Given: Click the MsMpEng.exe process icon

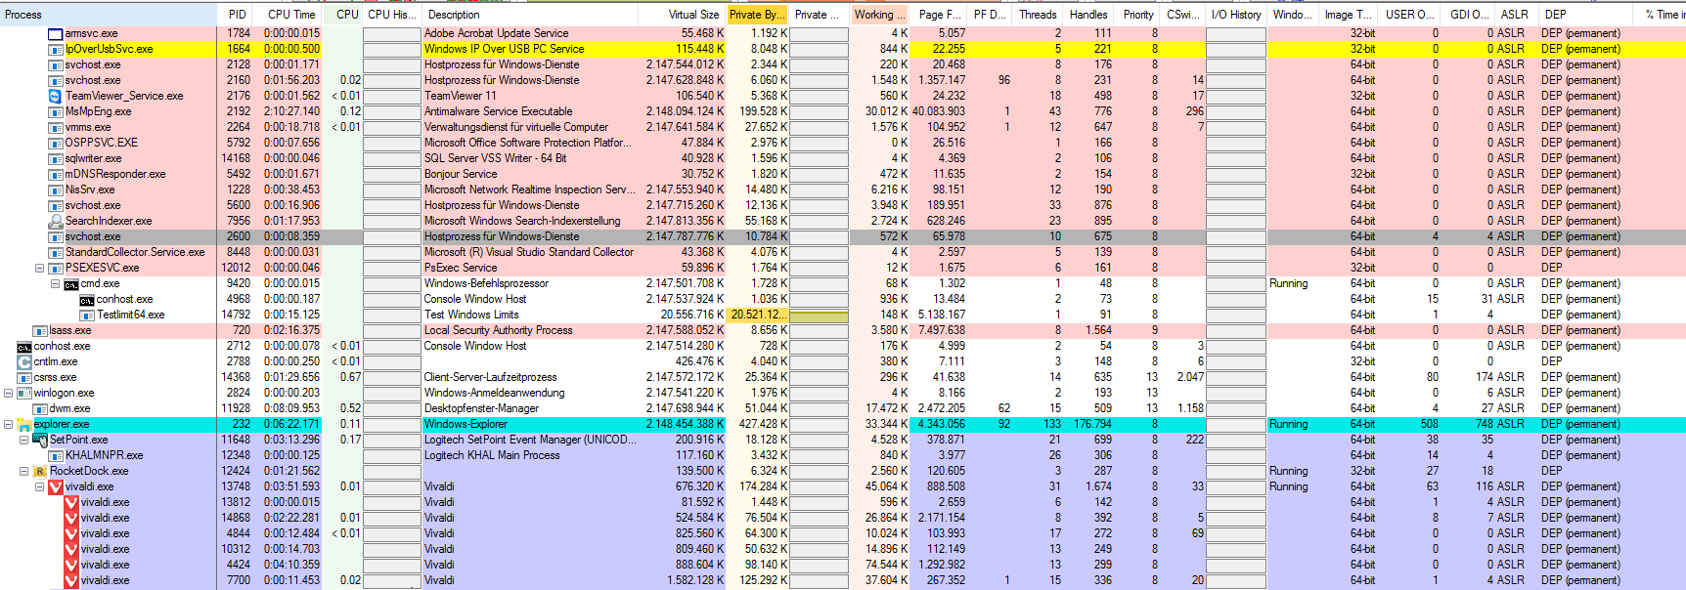Looking at the screenshot, I should pos(56,111).
